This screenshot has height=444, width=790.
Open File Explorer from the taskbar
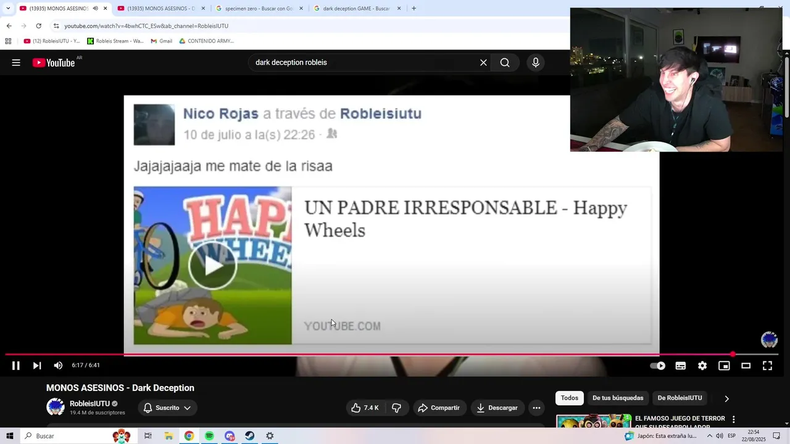(168, 436)
